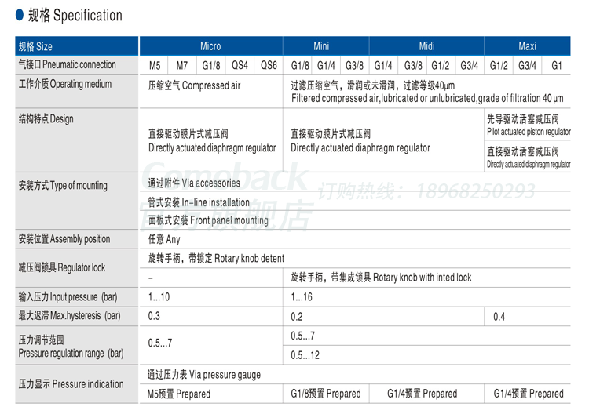Image resolution: width=589 pixels, height=414 pixels.
Task: Click the "安装位置 Assembly position" label
Action: coord(64,239)
